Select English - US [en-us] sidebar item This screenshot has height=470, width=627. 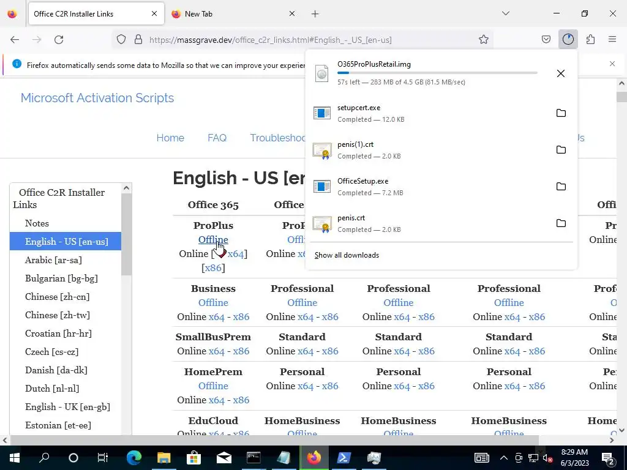click(x=66, y=241)
